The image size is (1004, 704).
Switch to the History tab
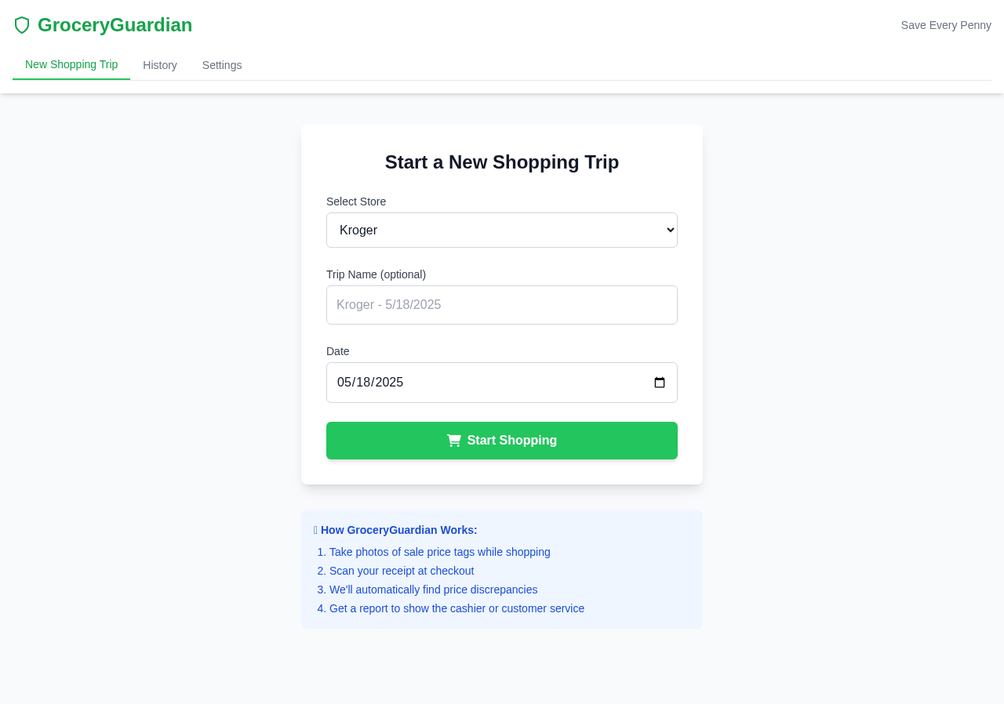(x=158, y=64)
